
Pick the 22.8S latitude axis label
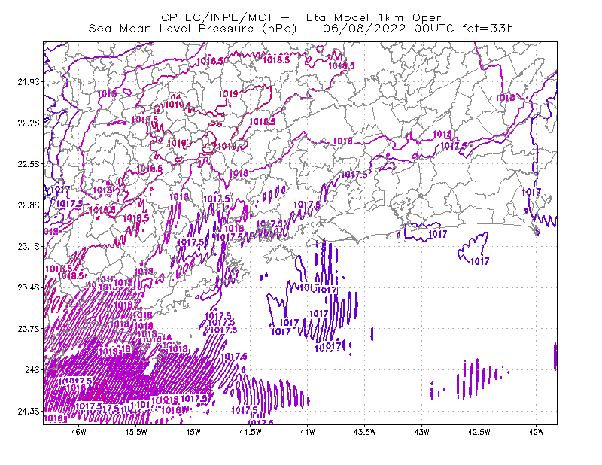tap(29, 205)
